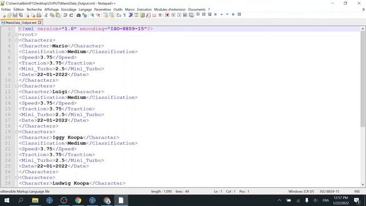Toggle the Document Map panel icon

click(142, 15)
